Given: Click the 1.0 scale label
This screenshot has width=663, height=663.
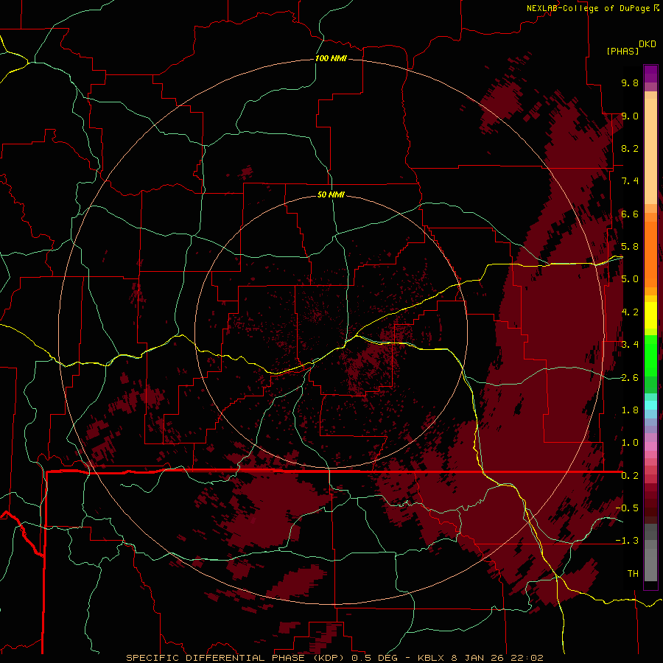Looking at the screenshot, I should pyautogui.click(x=630, y=443).
